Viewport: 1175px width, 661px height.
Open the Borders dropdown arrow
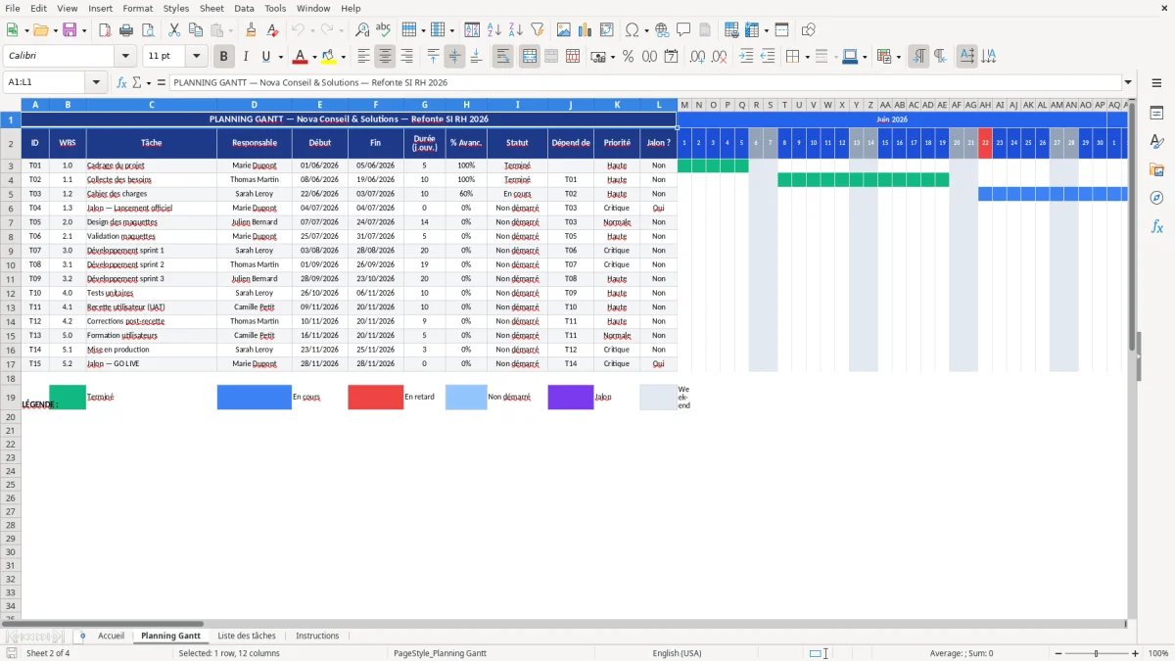coord(806,57)
